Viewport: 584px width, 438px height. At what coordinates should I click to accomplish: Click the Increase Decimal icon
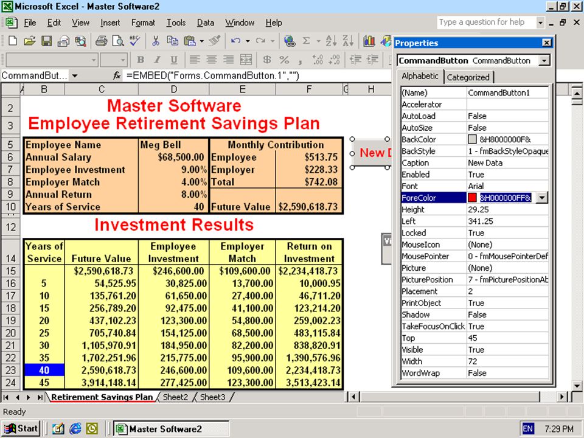(x=318, y=60)
